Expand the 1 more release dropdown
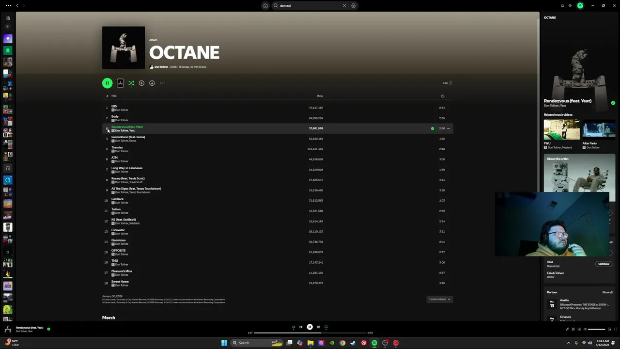 point(439,299)
